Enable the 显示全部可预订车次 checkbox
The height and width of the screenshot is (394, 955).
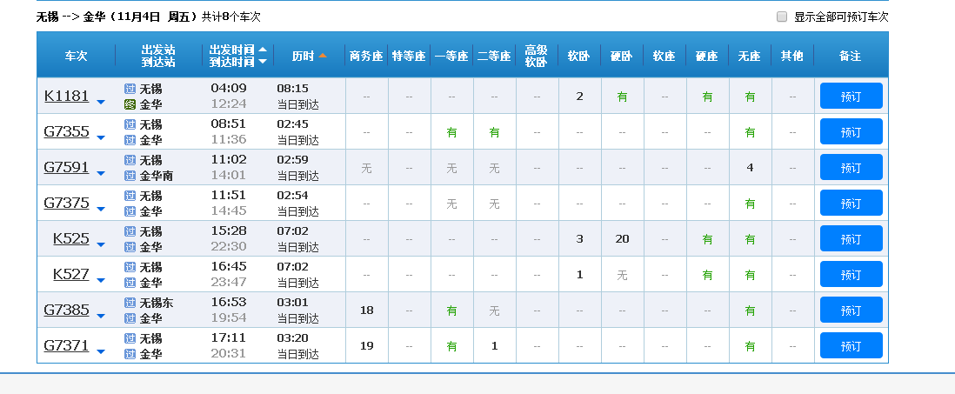782,17
